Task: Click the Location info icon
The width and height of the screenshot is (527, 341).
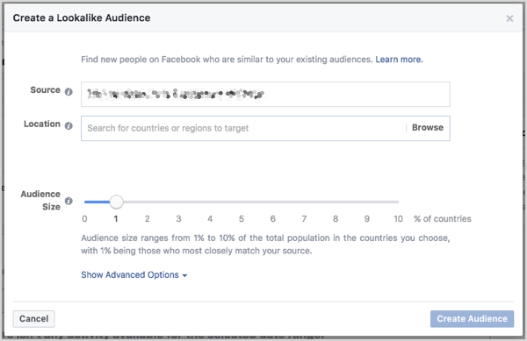Action: tap(69, 125)
